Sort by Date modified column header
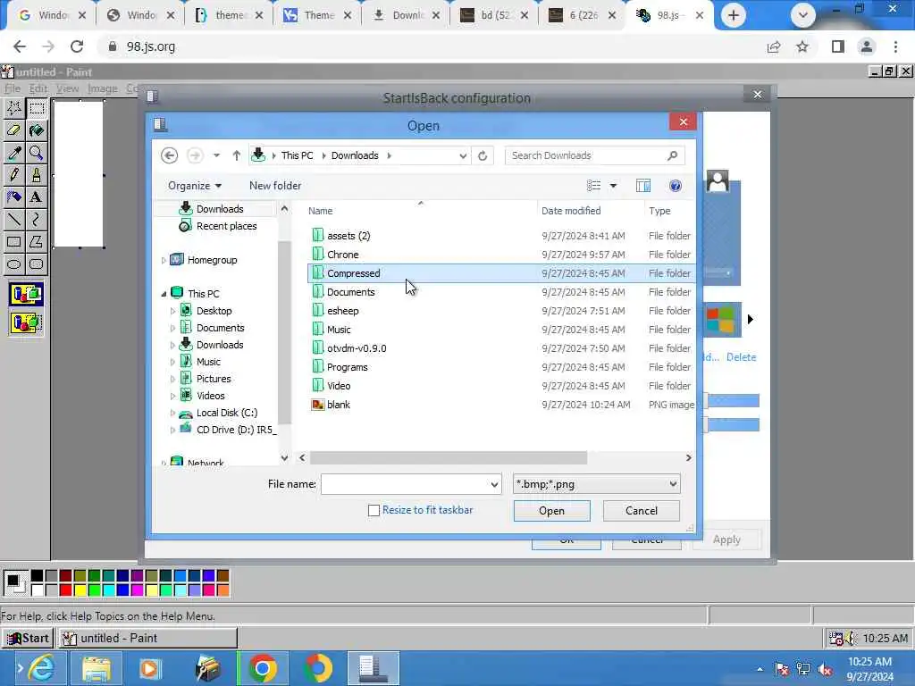The width and height of the screenshot is (915, 686). [590, 211]
